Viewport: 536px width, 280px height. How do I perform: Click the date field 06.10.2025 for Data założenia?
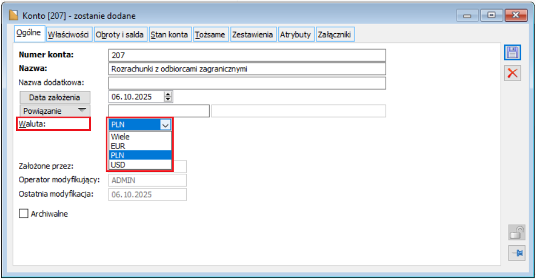[136, 97]
